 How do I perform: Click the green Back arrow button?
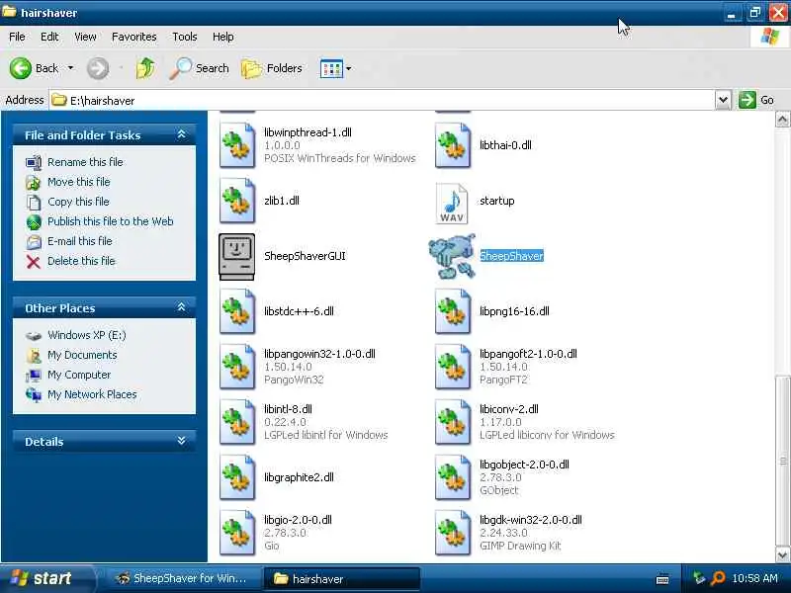pos(20,68)
